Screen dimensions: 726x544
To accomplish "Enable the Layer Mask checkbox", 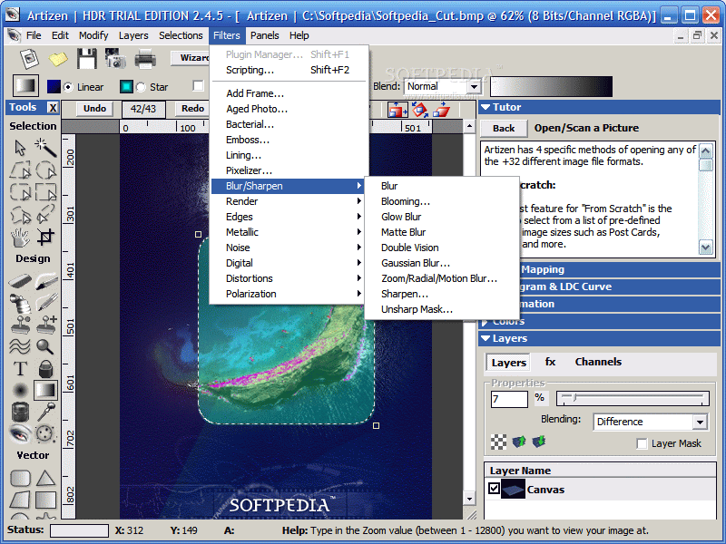I will (x=643, y=443).
